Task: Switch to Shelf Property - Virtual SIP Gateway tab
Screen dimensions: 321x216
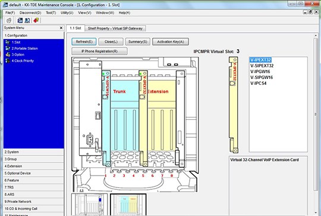Action: click(x=115, y=28)
